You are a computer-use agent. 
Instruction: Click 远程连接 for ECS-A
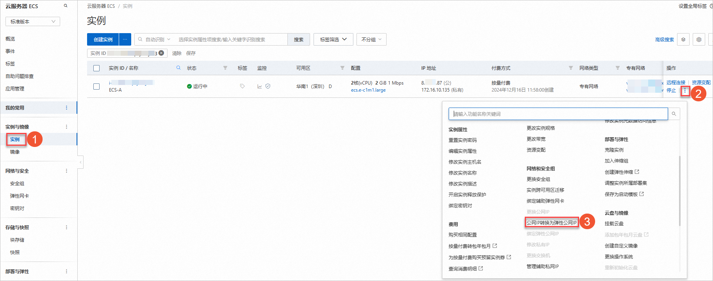[676, 82]
